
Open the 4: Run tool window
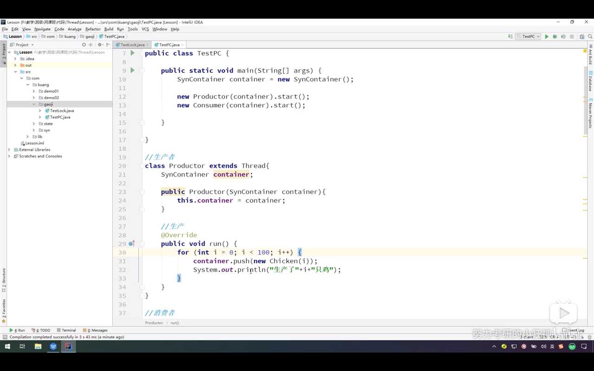point(17,330)
